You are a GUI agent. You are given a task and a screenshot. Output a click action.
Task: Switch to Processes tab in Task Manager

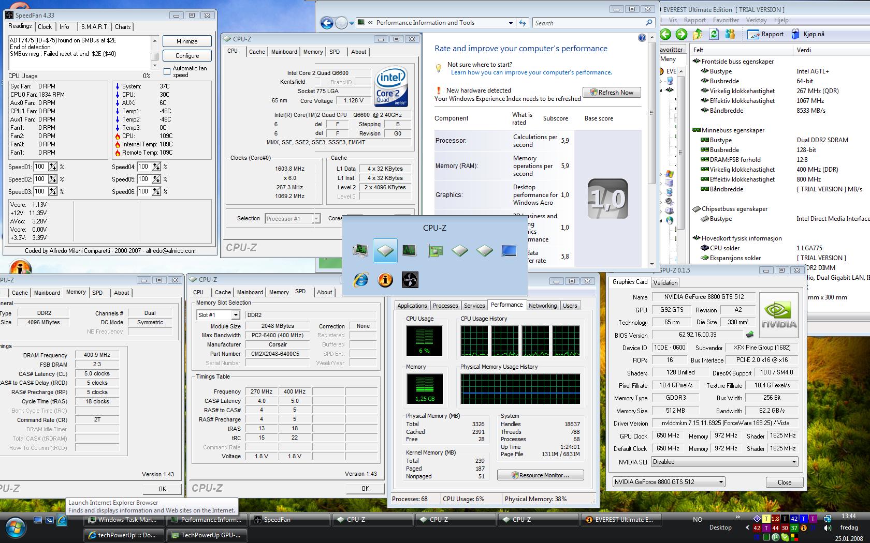click(x=445, y=306)
